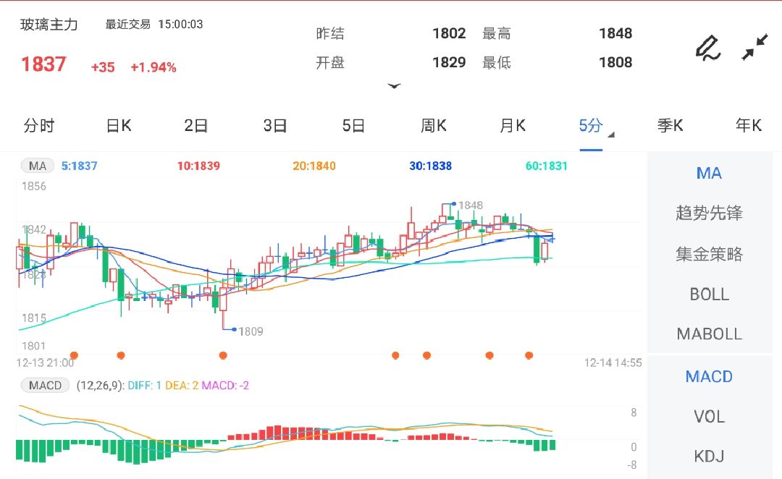
Task: Select the 趋势先锋 indicator
Action: coord(708,213)
